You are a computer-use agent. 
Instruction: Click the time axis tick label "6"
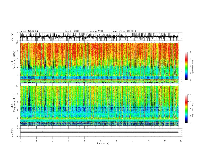pos(117,141)
